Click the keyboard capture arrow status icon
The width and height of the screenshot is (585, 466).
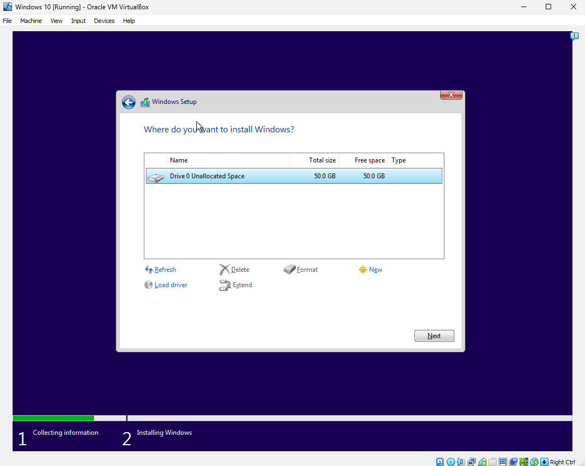(x=545, y=462)
